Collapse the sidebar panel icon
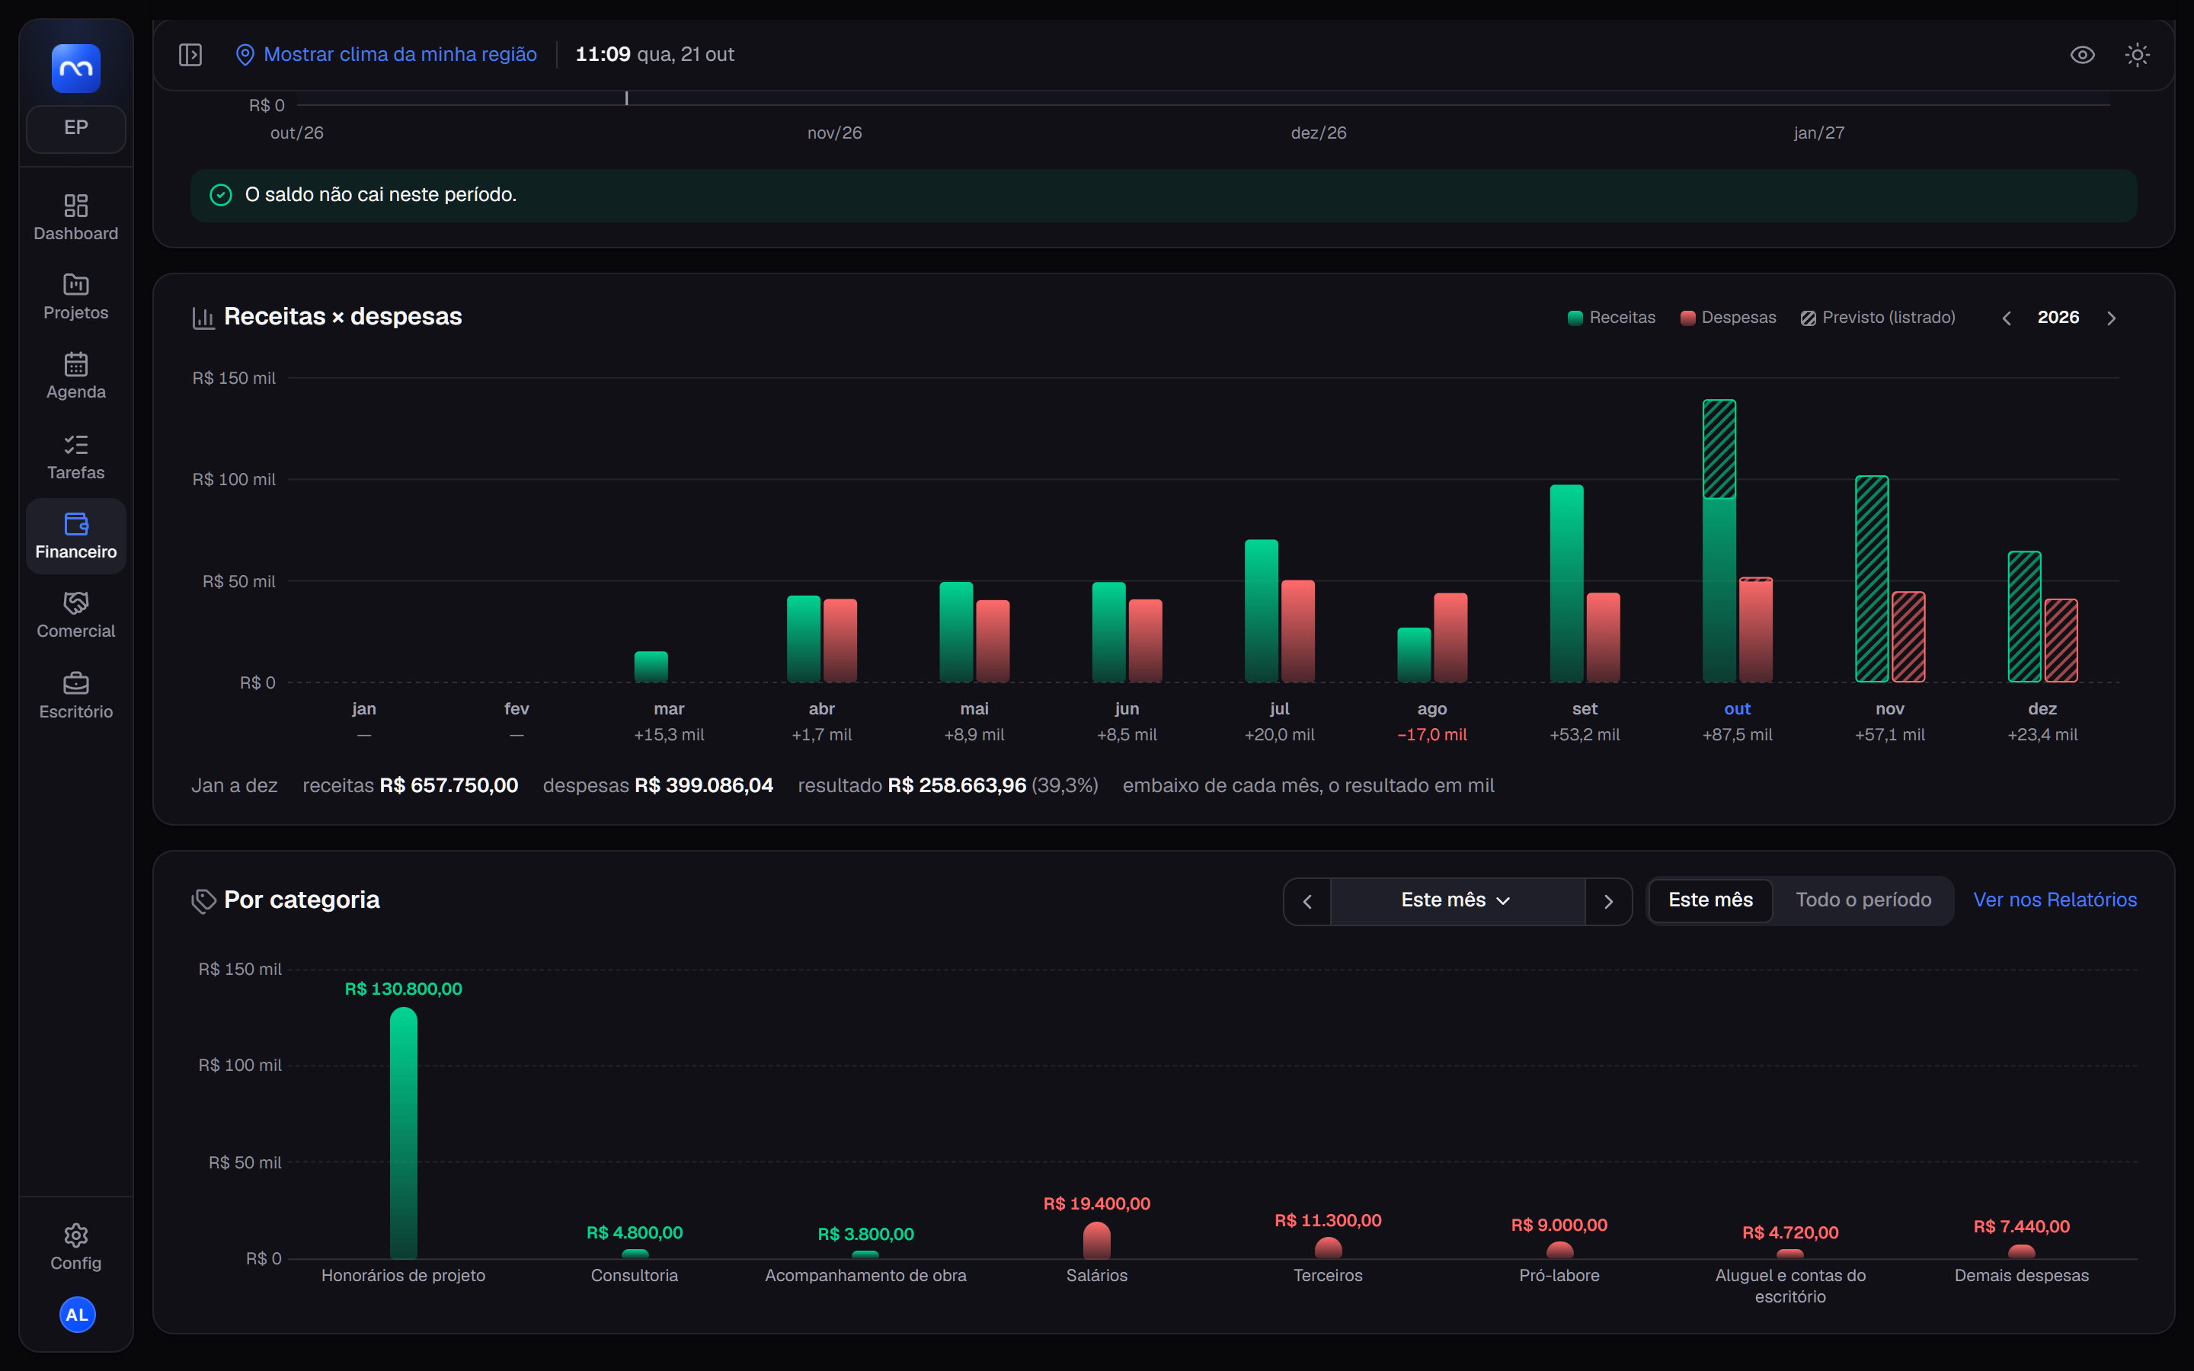This screenshot has height=1371, width=2194. (x=190, y=54)
